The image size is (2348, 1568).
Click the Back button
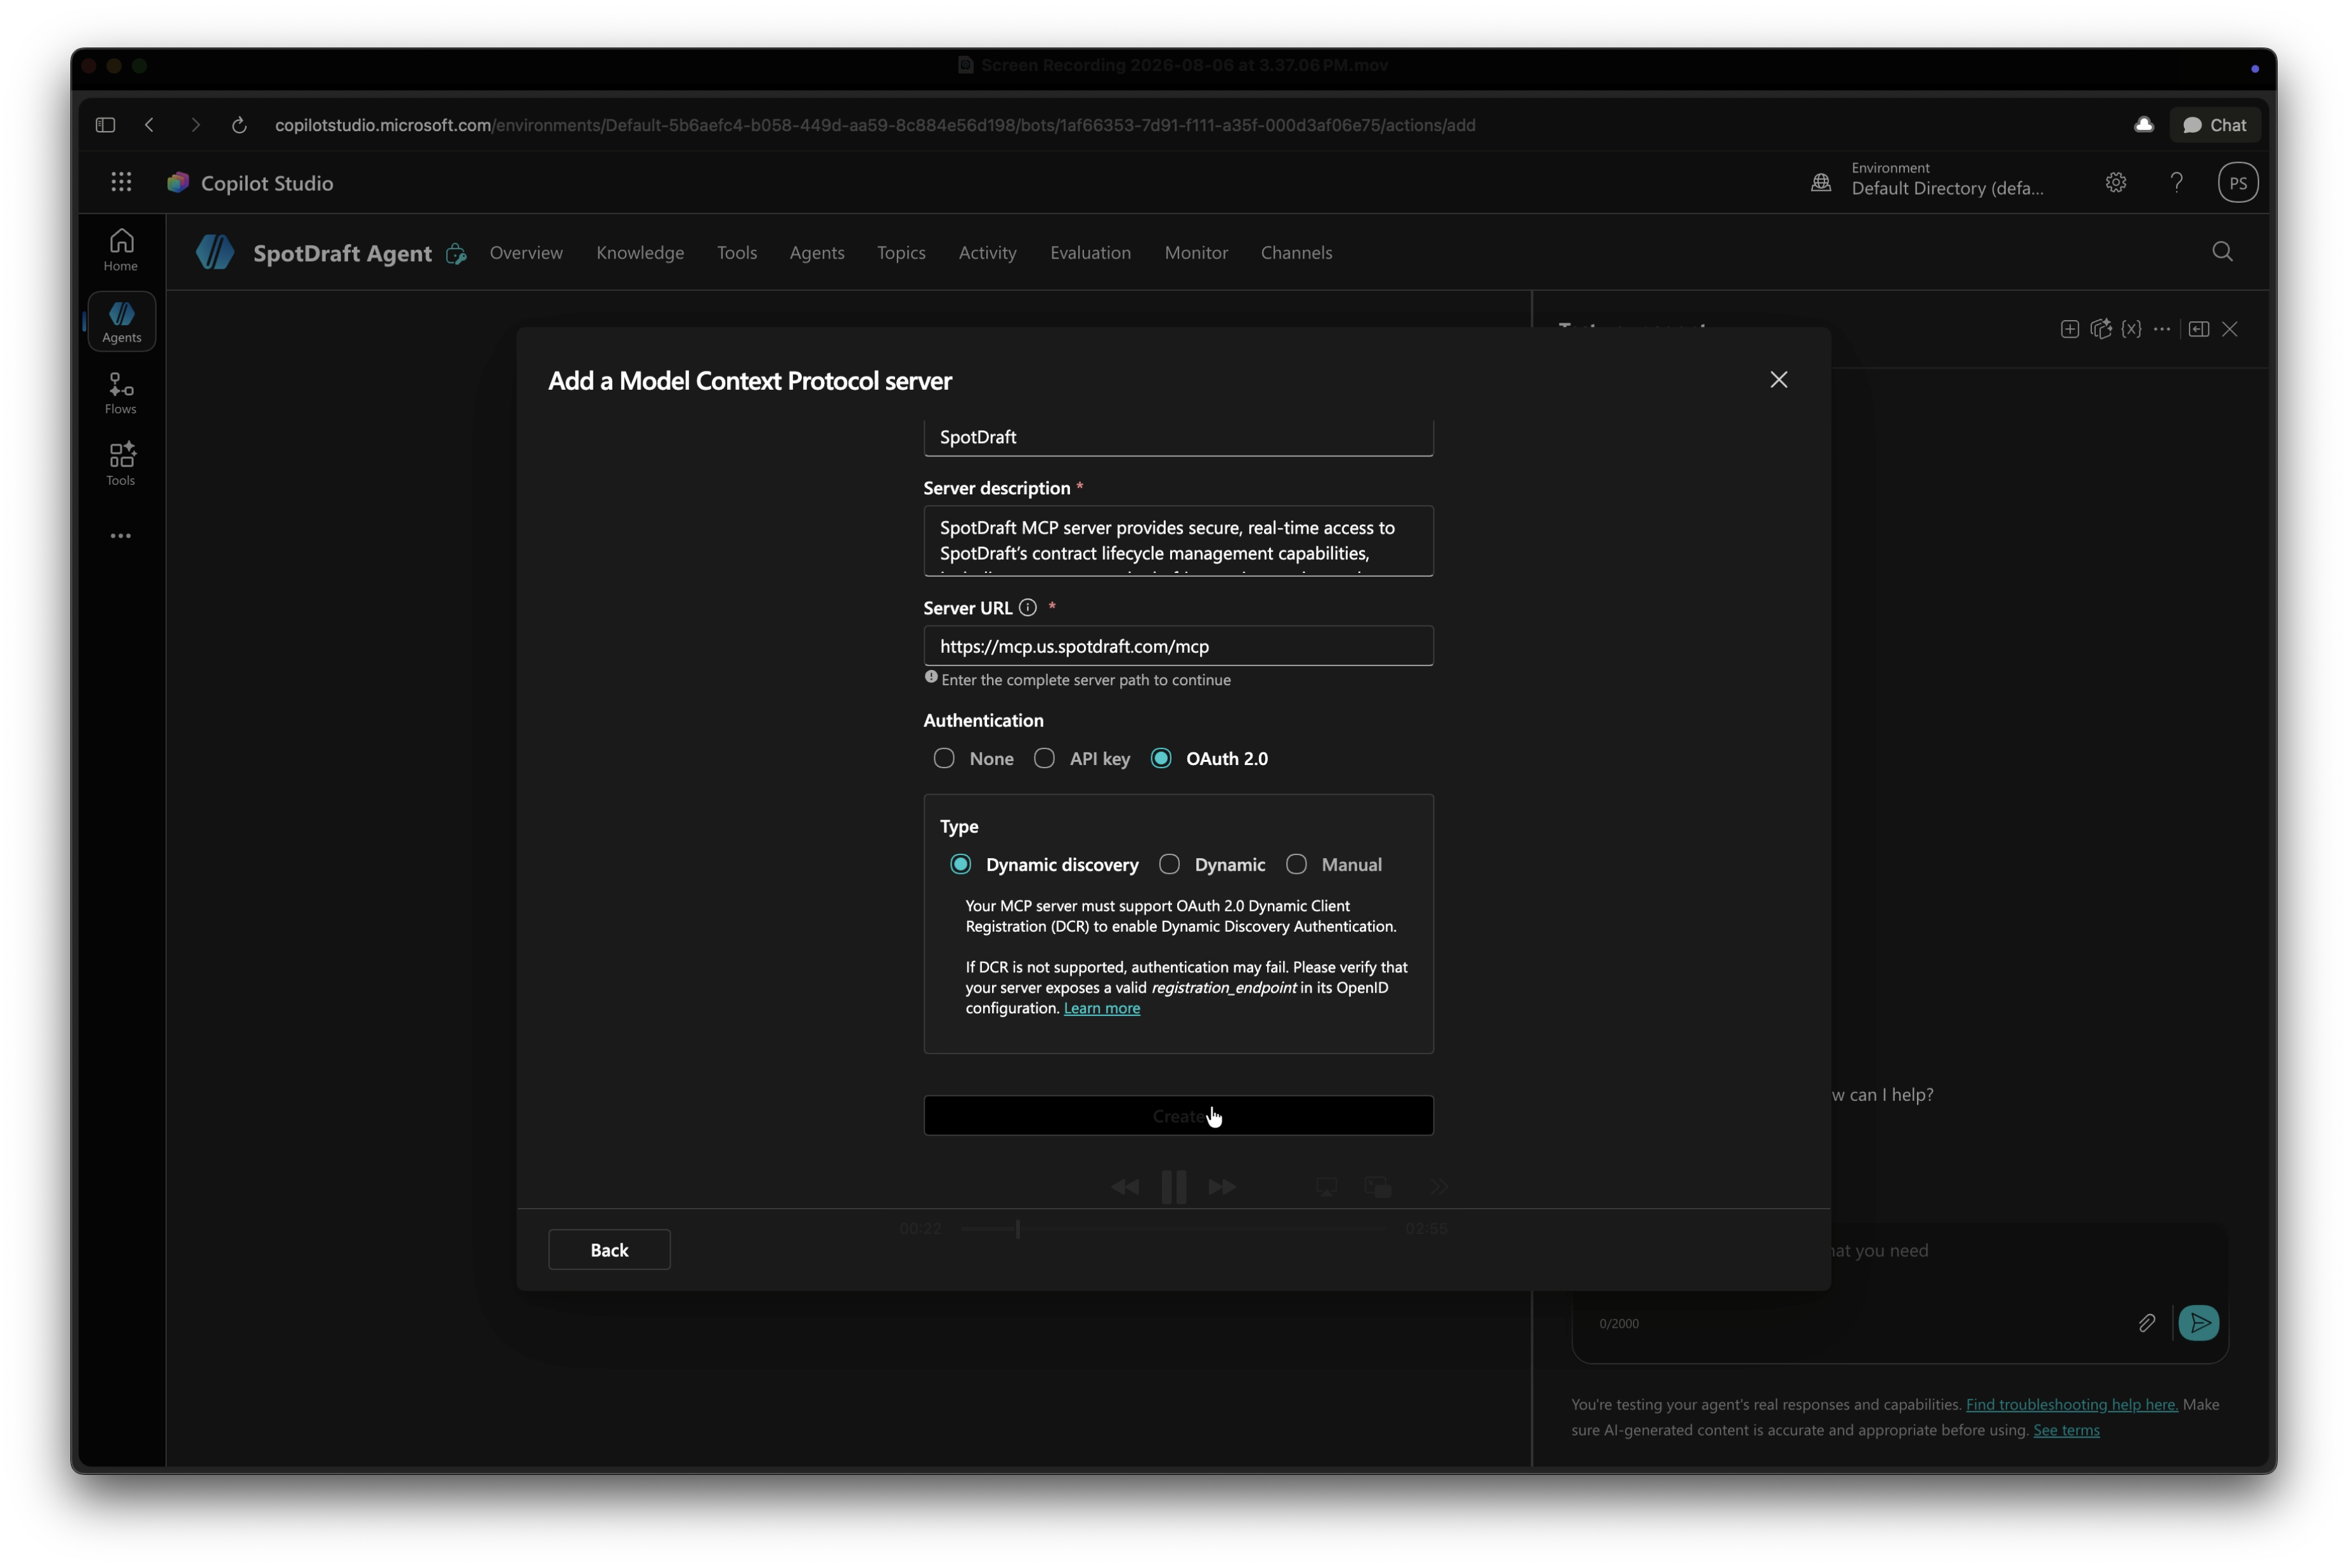[x=609, y=1250]
